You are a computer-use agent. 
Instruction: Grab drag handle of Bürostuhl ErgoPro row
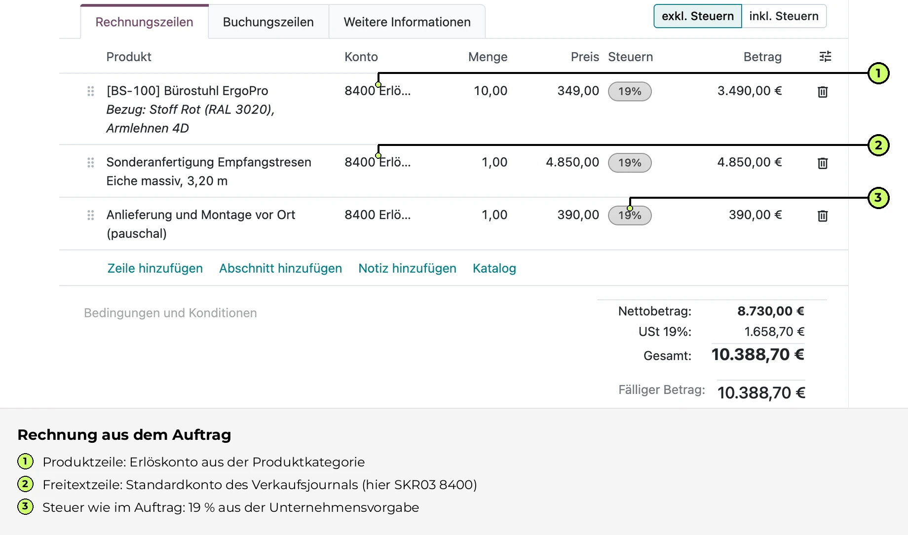coord(91,91)
